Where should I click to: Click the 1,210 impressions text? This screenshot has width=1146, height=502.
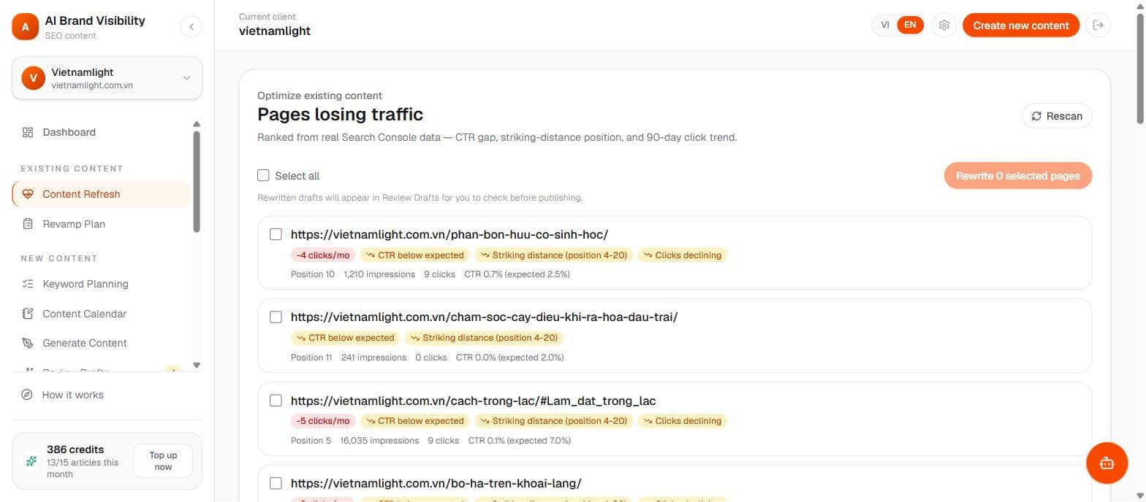(379, 274)
